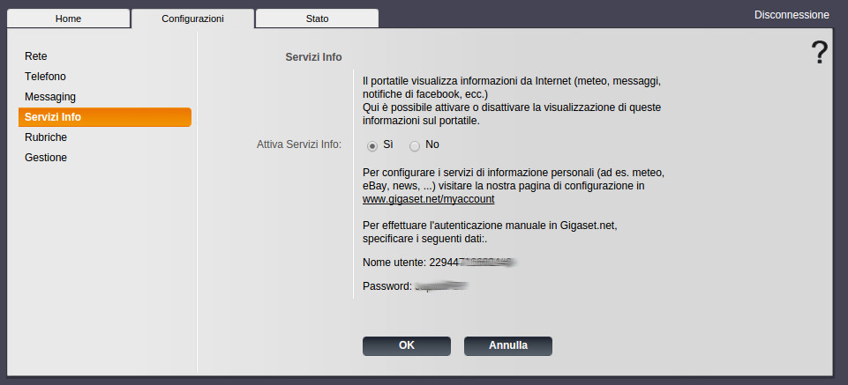Open the Stato tab
This screenshot has height=385, width=848.
(x=317, y=19)
